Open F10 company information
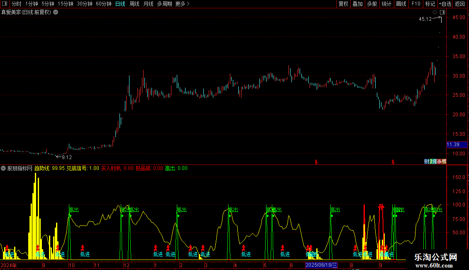The width and height of the screenshot is (469, 270). click(x=416, y=4)
